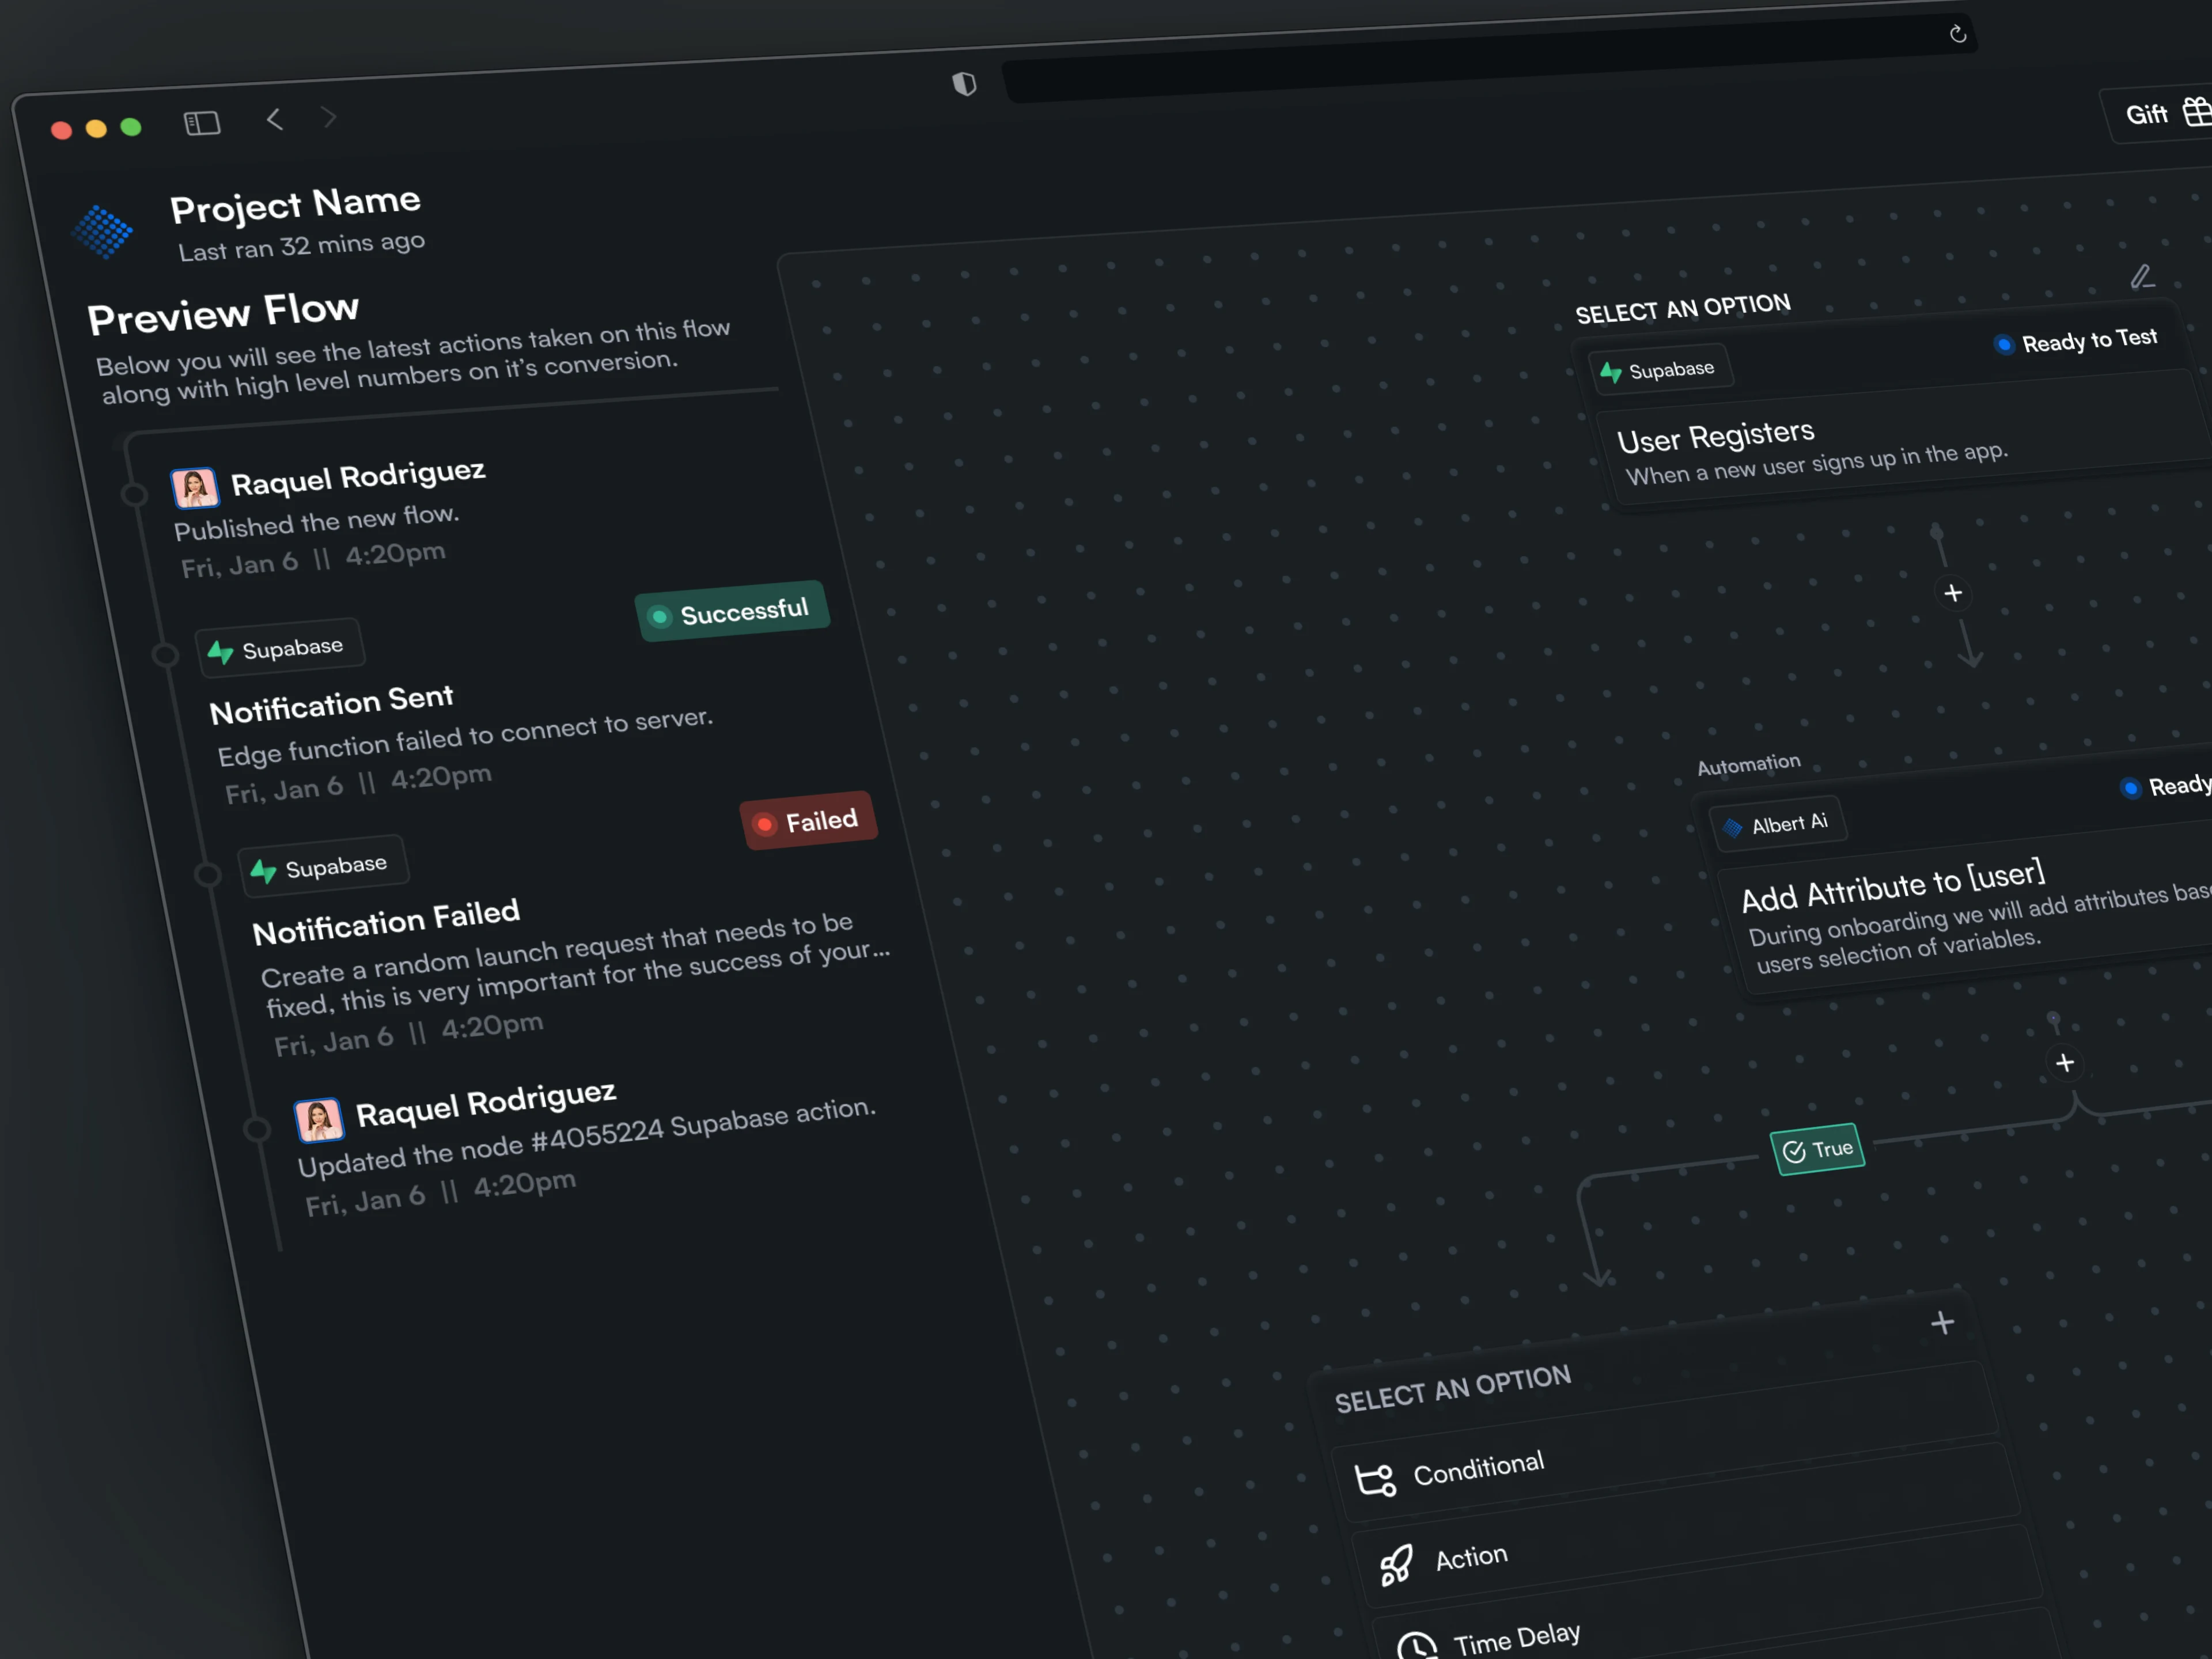The image size is (2212, 1659).
Task: Add a step below User Registers node
Action: pyautogui.click(x=1952, y=593)
